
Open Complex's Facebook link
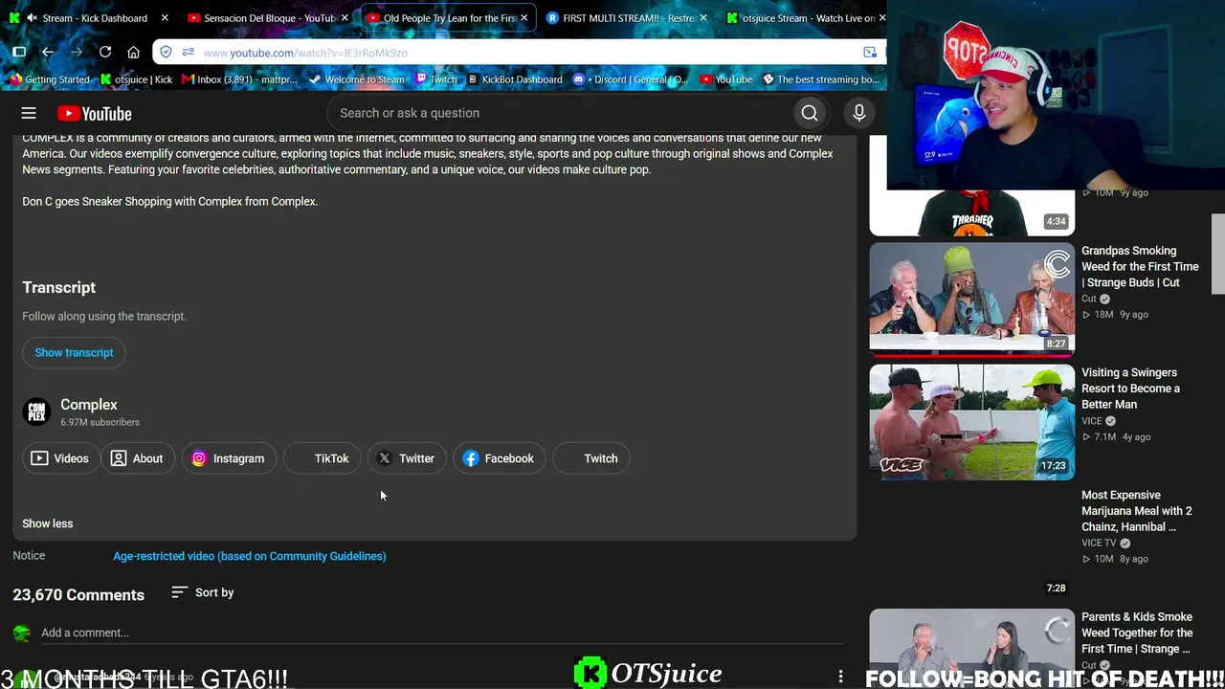[499, 458]
